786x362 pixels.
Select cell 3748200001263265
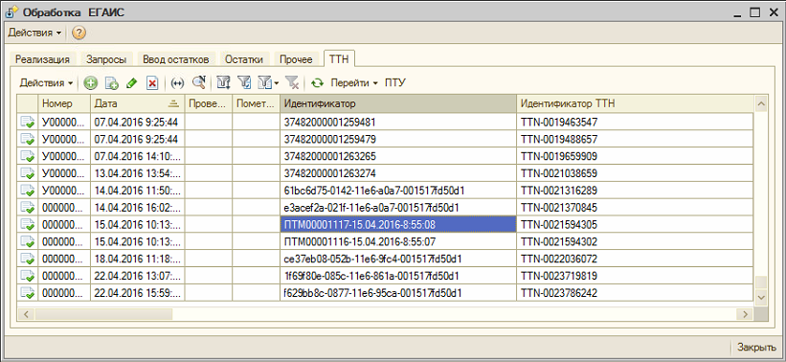[x=398, y=156]
